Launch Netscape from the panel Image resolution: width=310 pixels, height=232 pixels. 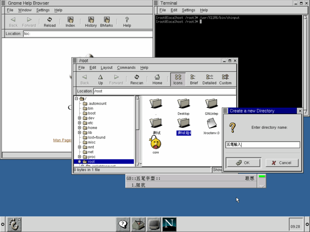[169, 224]
